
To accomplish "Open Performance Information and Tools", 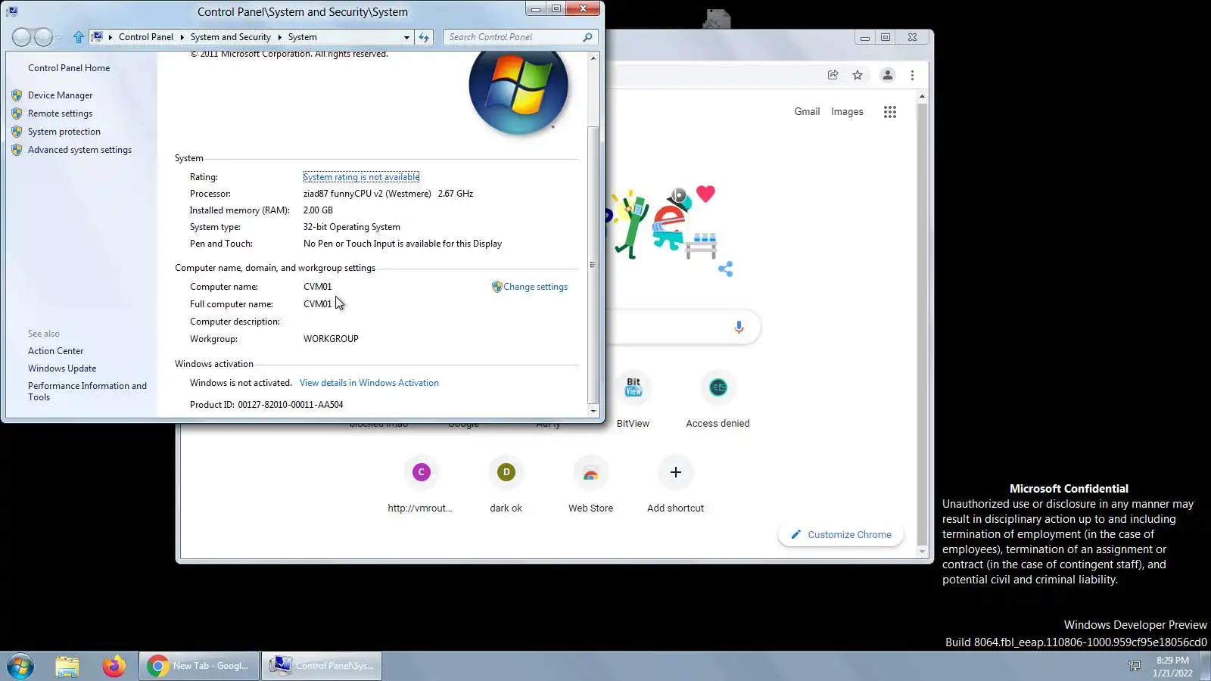I will pyautogui.click(x=87, y=391).
